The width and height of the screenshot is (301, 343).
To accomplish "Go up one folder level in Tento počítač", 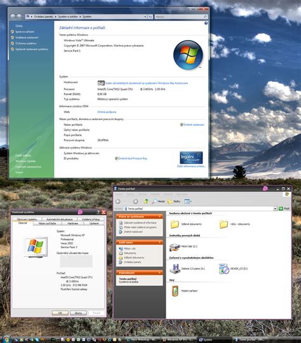I will [x=146, y=201].
